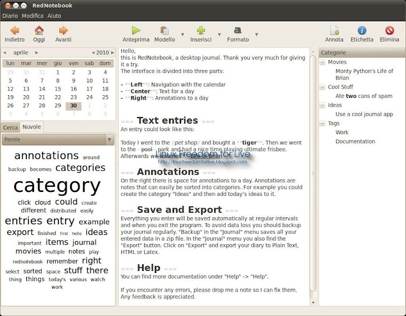Click the 'Annotations' heading in the editor
The width and height of the screenshot is (406, 316).
pyautogui.click(x=168, y=172)
